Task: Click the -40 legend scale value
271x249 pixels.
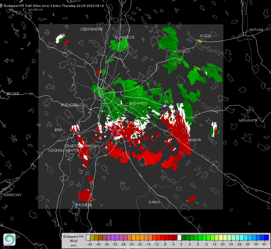Action: 98,244
